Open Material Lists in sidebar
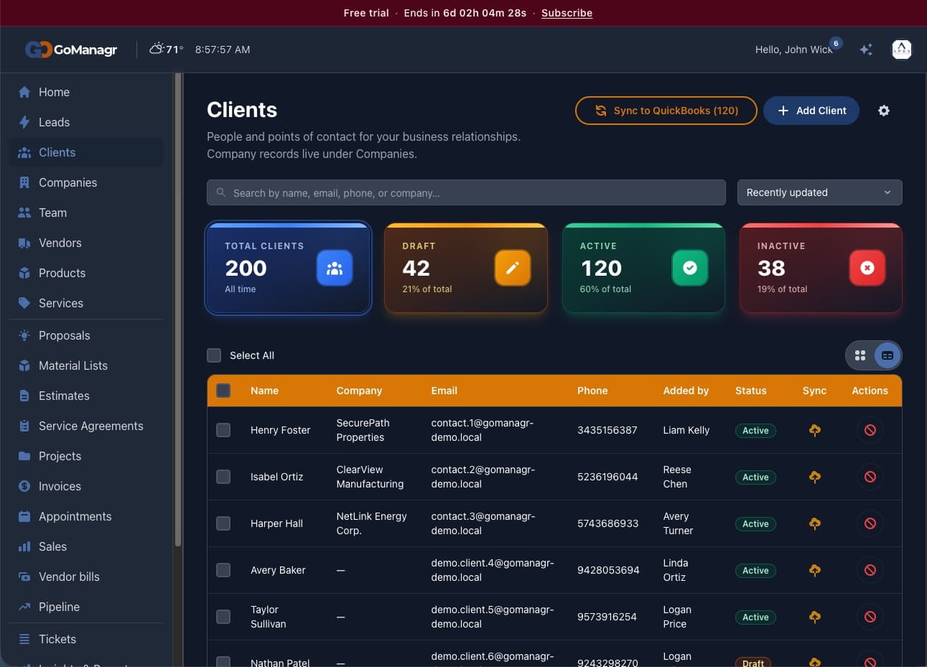 click(x=86, y=365)
